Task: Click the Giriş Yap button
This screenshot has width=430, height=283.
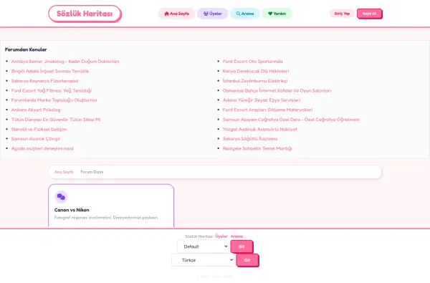Action: pos(342,14)
